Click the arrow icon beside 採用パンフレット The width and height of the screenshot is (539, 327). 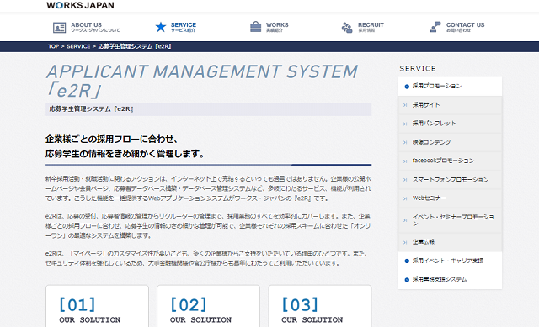pos(405,124)
